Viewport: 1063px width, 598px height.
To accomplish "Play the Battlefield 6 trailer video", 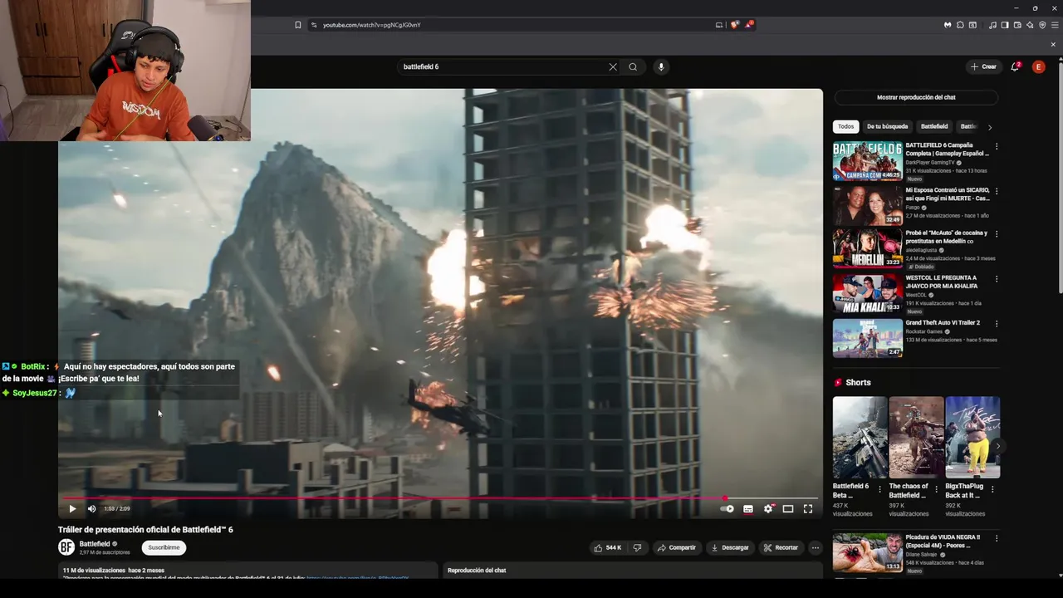I will click(72, 508).
